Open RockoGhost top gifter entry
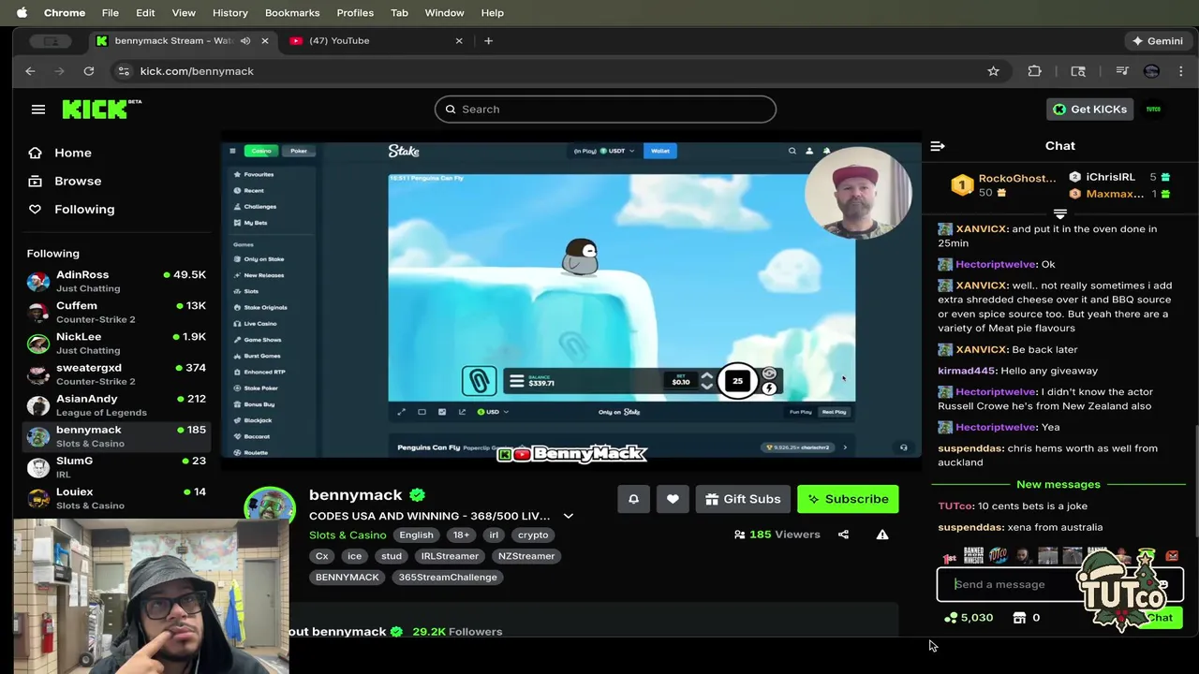Screen dimensions: 1199x674 point(1004,185)
